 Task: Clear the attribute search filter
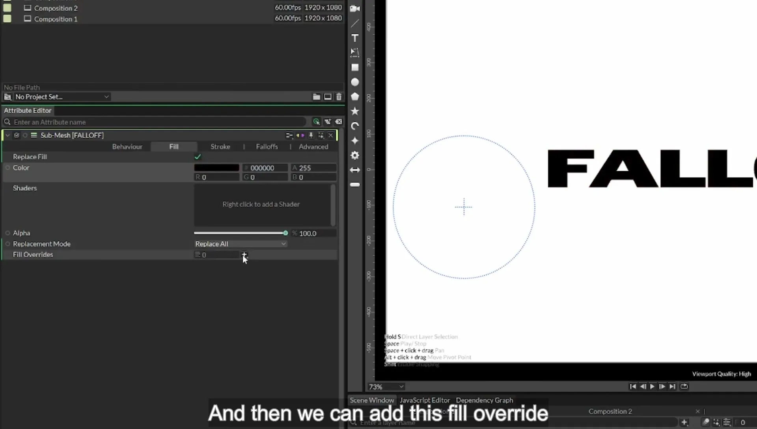(x=339, y=122)
